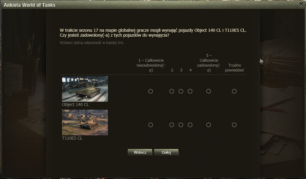Select rating 4 for Object 140 CL
The height and width of the screenshot is (179, 306).
[190, 91]
